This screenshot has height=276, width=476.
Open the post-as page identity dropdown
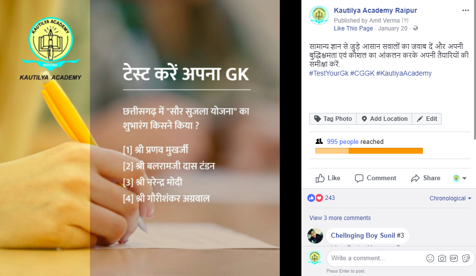460,178
